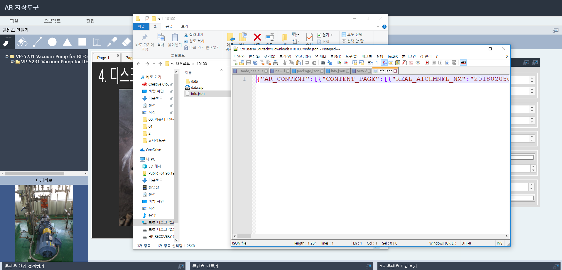Click Notepad++ Function List icon
This screenshot has width=562, height=270.
(x=404, y=63)
